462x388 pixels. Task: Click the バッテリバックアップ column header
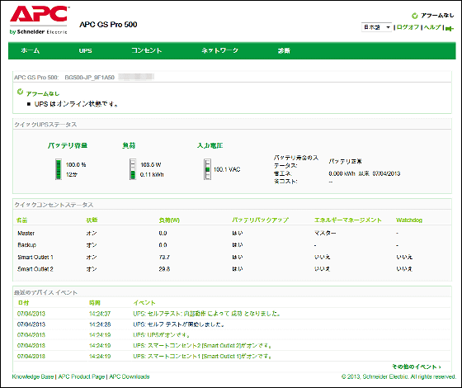point(261,220)
